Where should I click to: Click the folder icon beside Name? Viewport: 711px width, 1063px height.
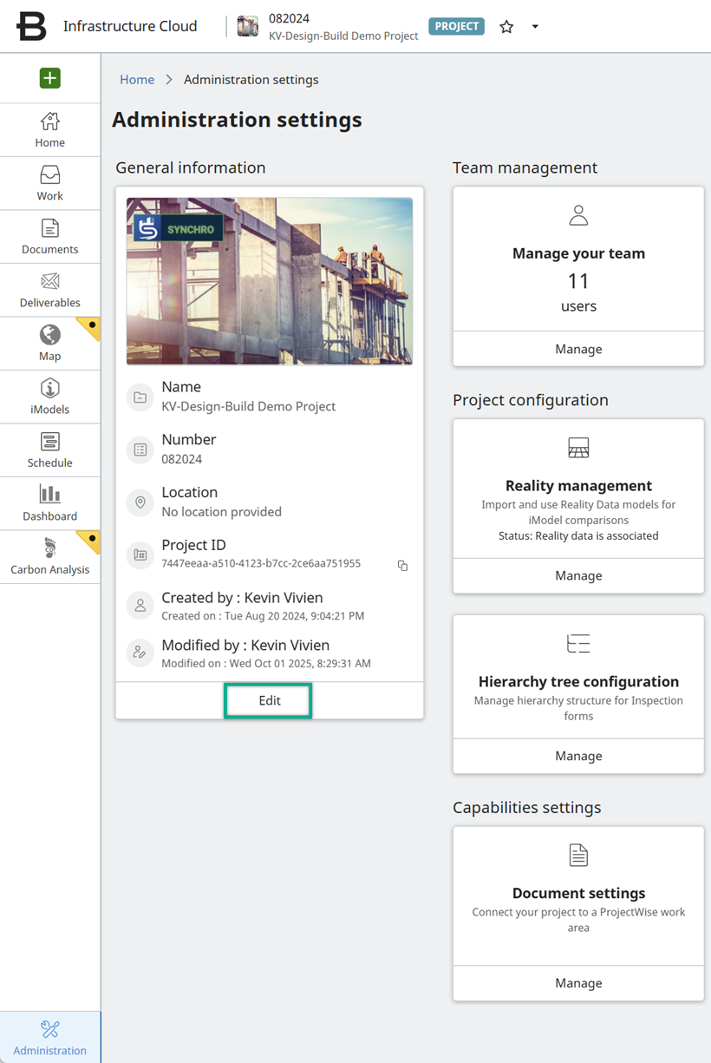click(x=140, y=397)
